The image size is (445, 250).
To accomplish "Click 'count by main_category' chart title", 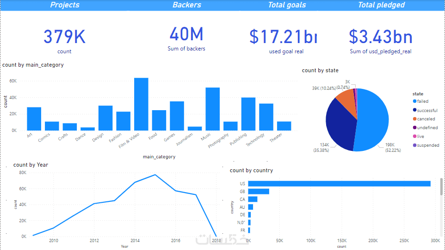I will coord(33,65).
